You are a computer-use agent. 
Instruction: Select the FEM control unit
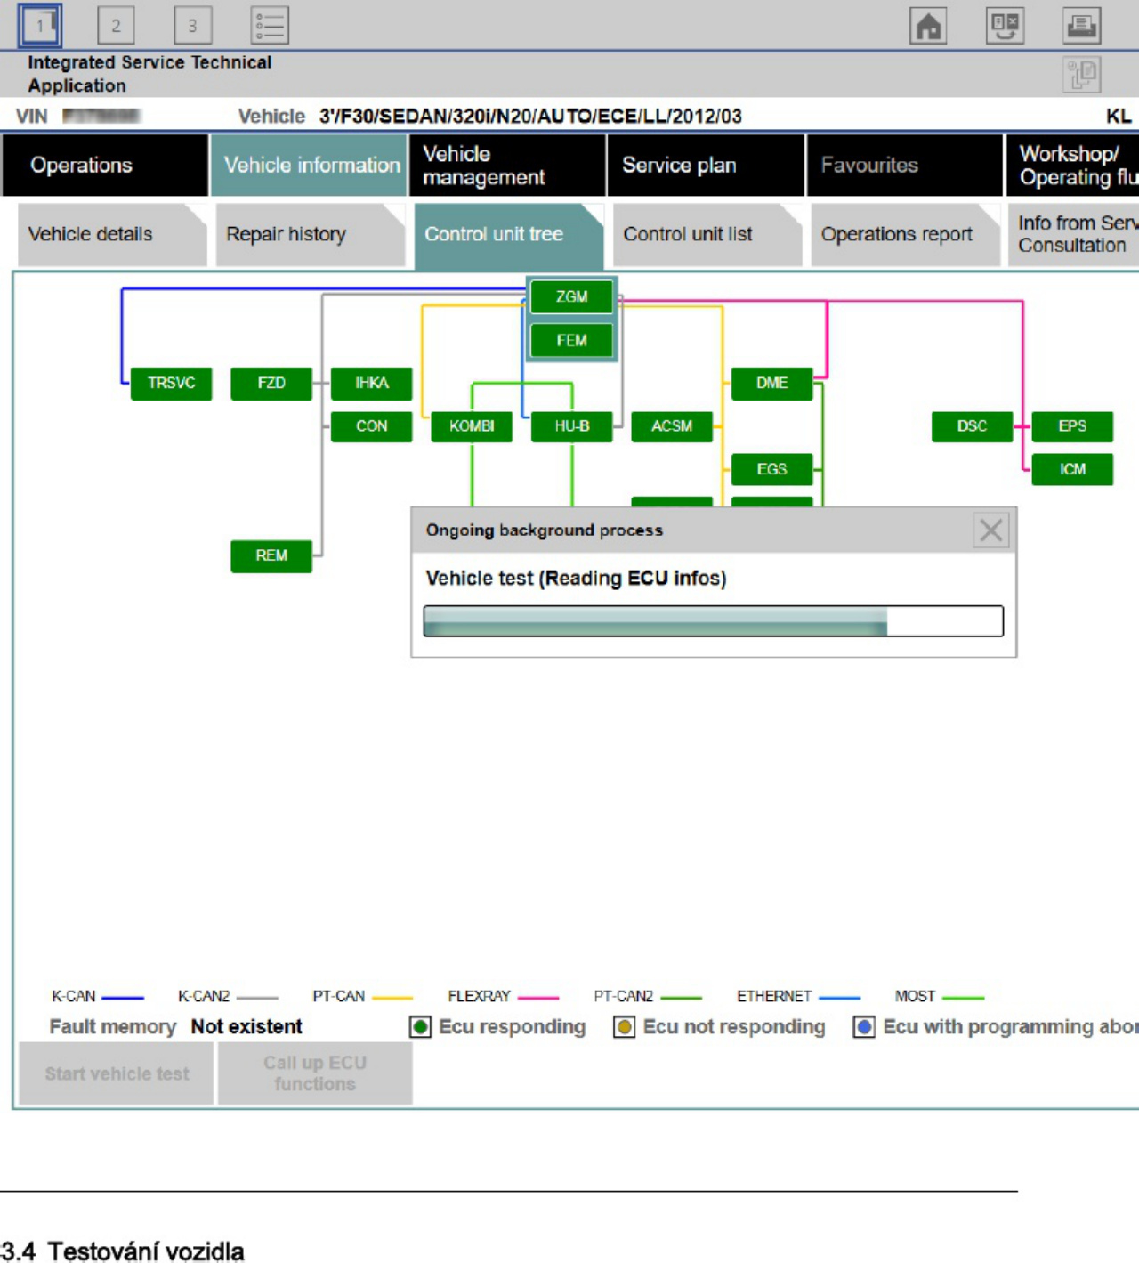coord(571,340)
